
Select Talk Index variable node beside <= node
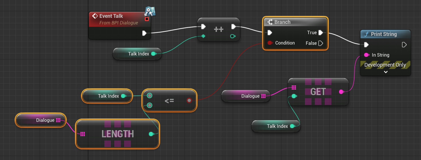pyautogui.click(x=107, y=96)
